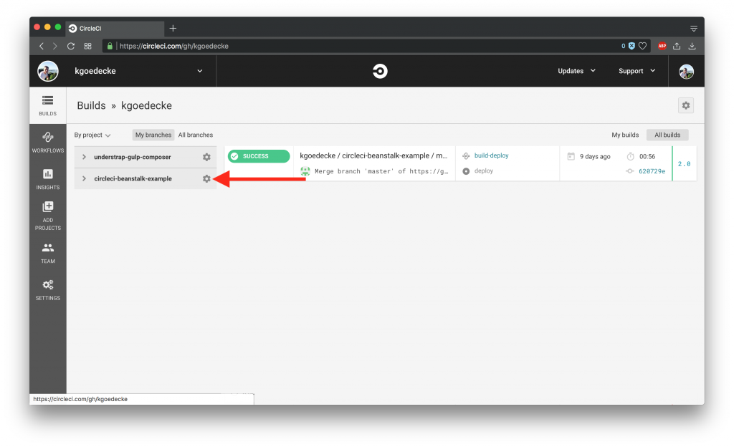Open the Updates dropdown menu
Image resolution: width=734 pixels, height=447 pixels.
[576, 71]
